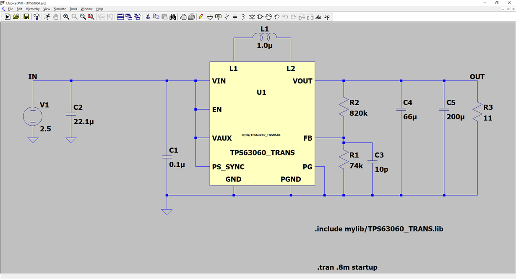Screen dimensions: 516x279
Task: Click the V1 value 2.5
Action: (45, 129)
